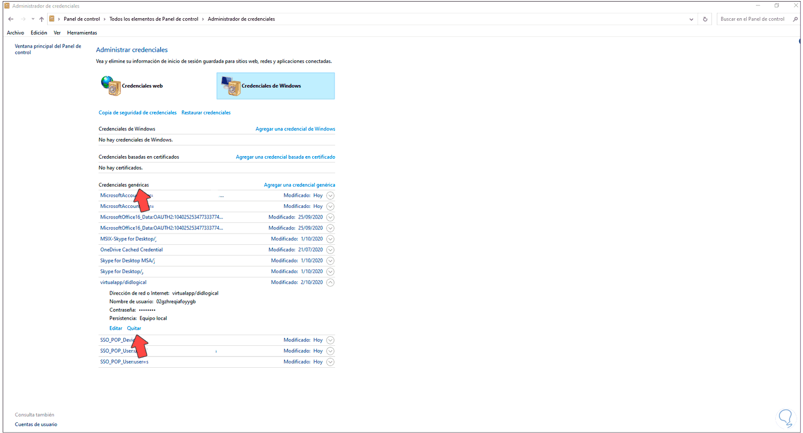
Task: Click the Control Panel icon in address bar
Action: (x=52, y=19)
